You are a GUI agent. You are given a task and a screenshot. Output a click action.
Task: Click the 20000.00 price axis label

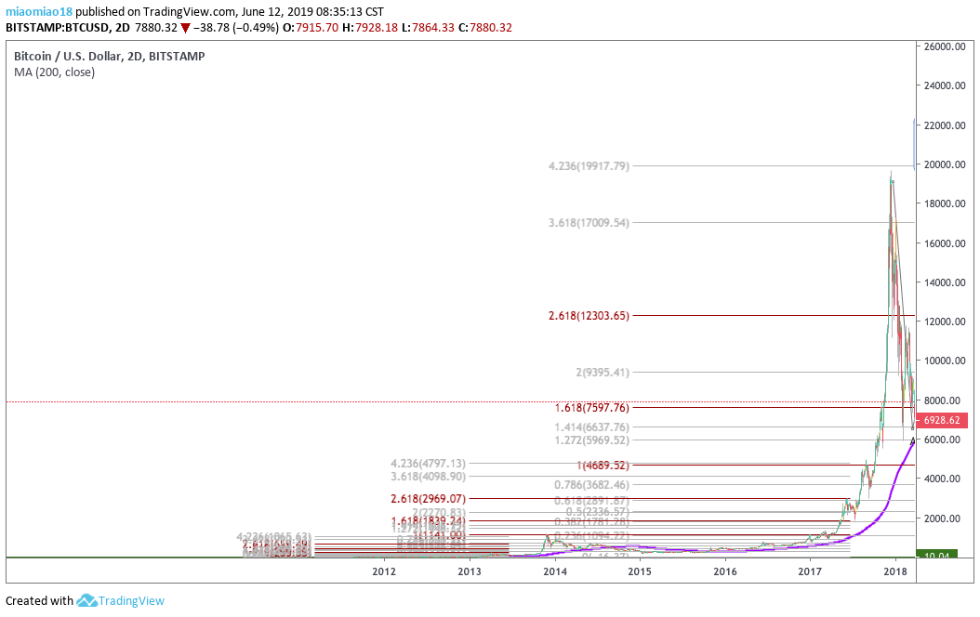[945, 164]
